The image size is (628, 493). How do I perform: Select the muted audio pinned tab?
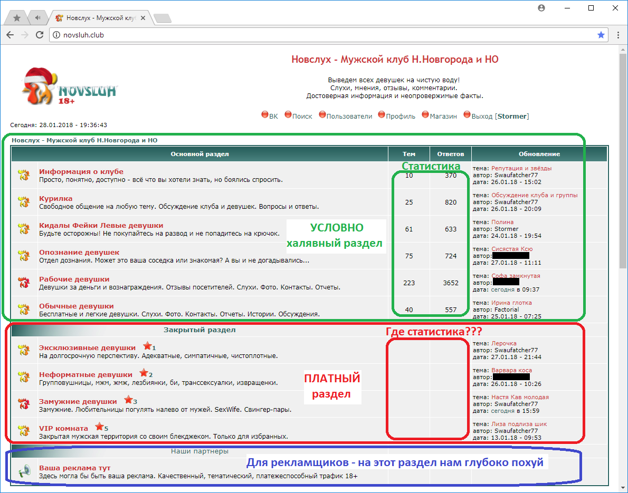coord(37,18)
